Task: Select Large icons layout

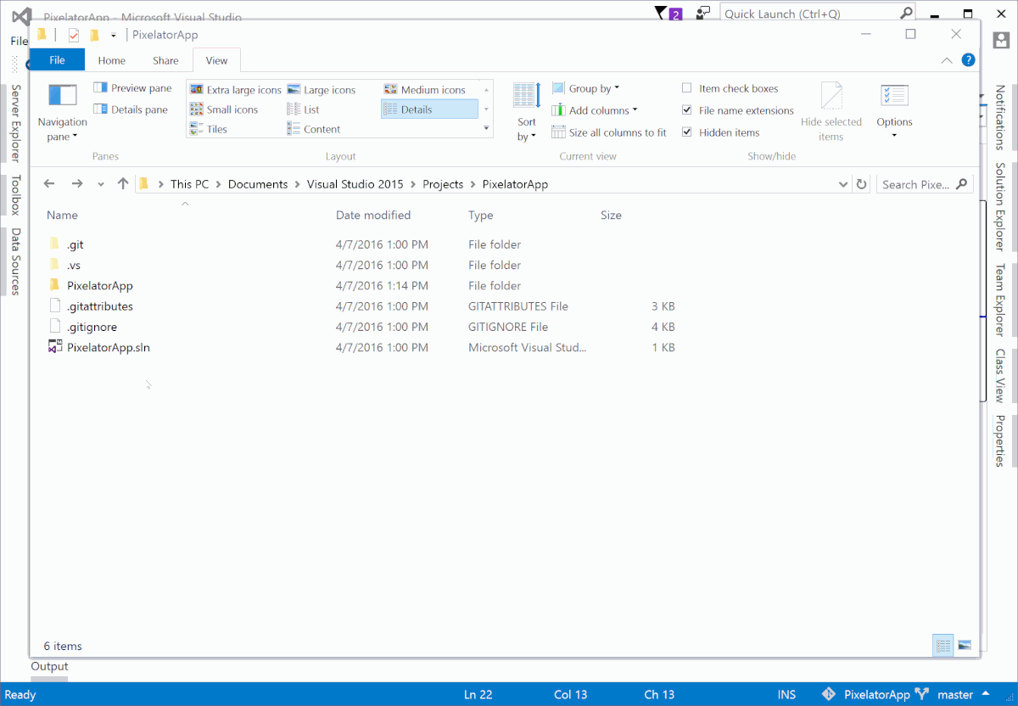Action: tap(321, 89)
